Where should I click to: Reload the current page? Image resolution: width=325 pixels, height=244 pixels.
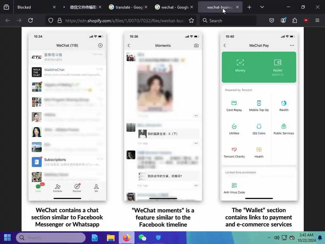[x=30, y=20]
